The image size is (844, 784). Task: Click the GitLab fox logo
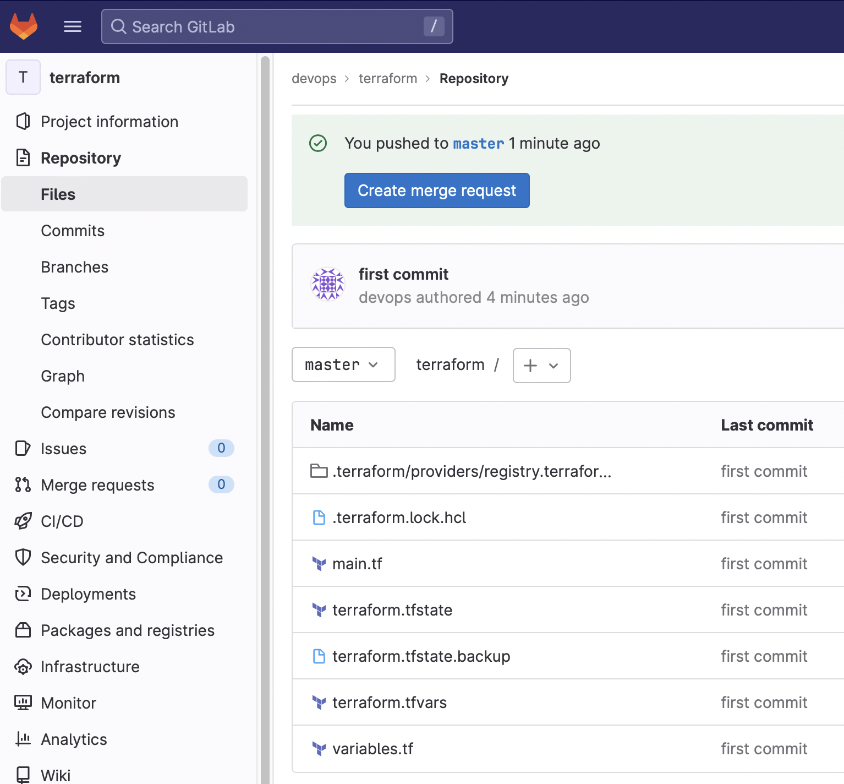click(23, 26)
